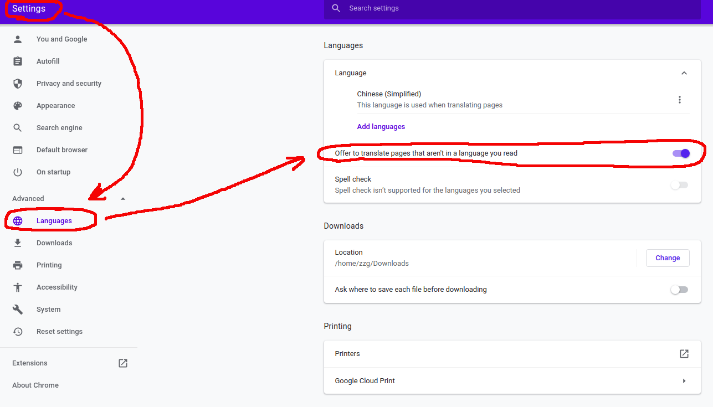Screen dimensions: 713x407
Task: Disable offering to translate unfamiliar pages
Action: click(681, 153)
